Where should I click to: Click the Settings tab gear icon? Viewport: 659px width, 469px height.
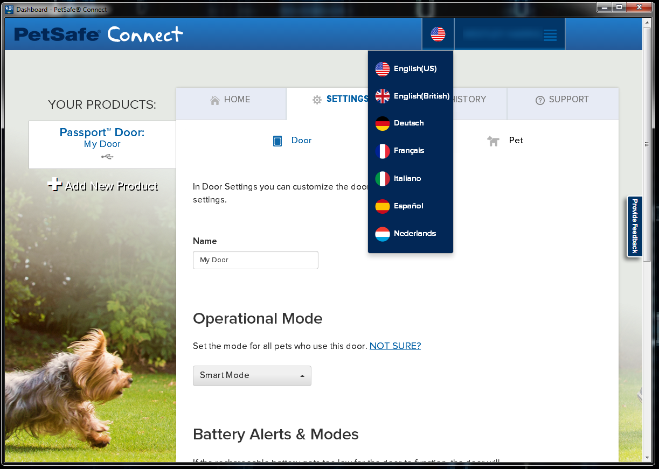click(x=317, y=100)
